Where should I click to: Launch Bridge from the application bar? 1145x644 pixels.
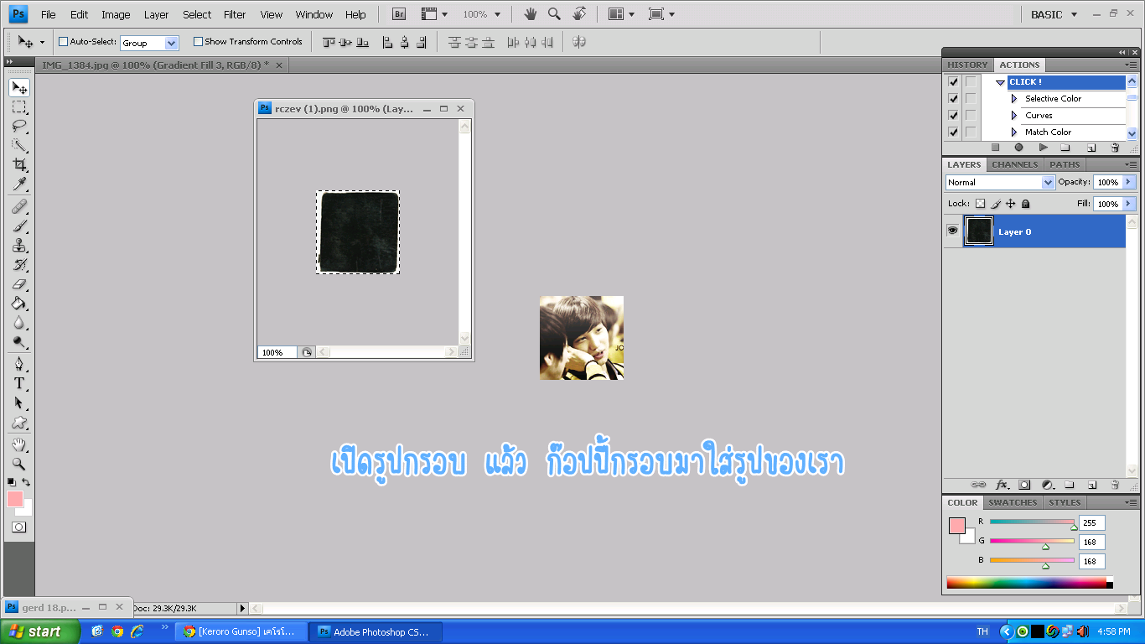click(x=399, y=14)
